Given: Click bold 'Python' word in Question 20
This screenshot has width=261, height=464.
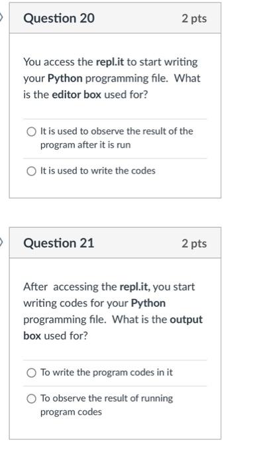Looking at the screenshot, I should coord(65,79).
